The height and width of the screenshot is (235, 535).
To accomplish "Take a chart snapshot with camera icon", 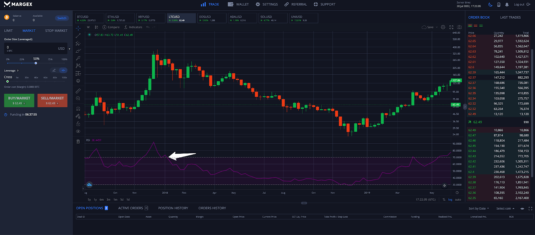I will pyautogui.click(x=459, y=27).
